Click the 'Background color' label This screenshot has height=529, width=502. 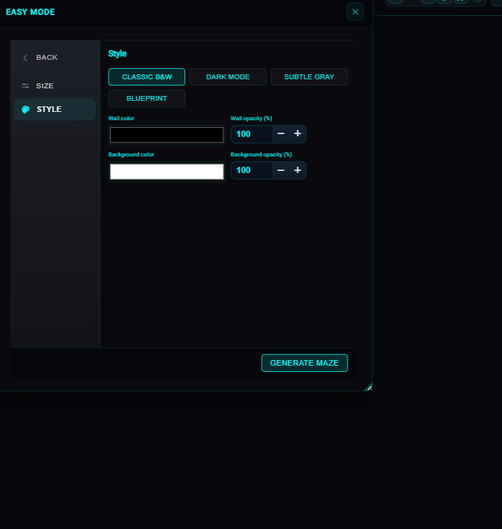131,154
